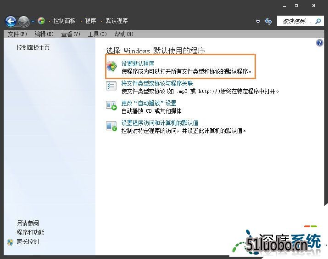328x259 pixels.
Task: Go back with the blue Back arrow
Action: (x=11, y=21)
